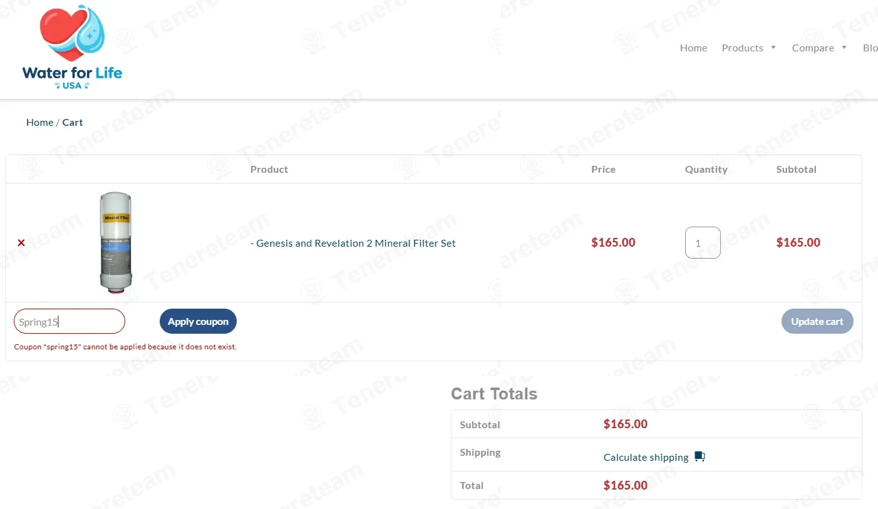Viewport: 878px width, 509px height.
Task: Expand the Products menu arrow
Action: (773, 48)
